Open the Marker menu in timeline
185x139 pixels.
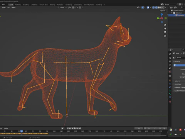pyautogui.click(x=6, y=128)
